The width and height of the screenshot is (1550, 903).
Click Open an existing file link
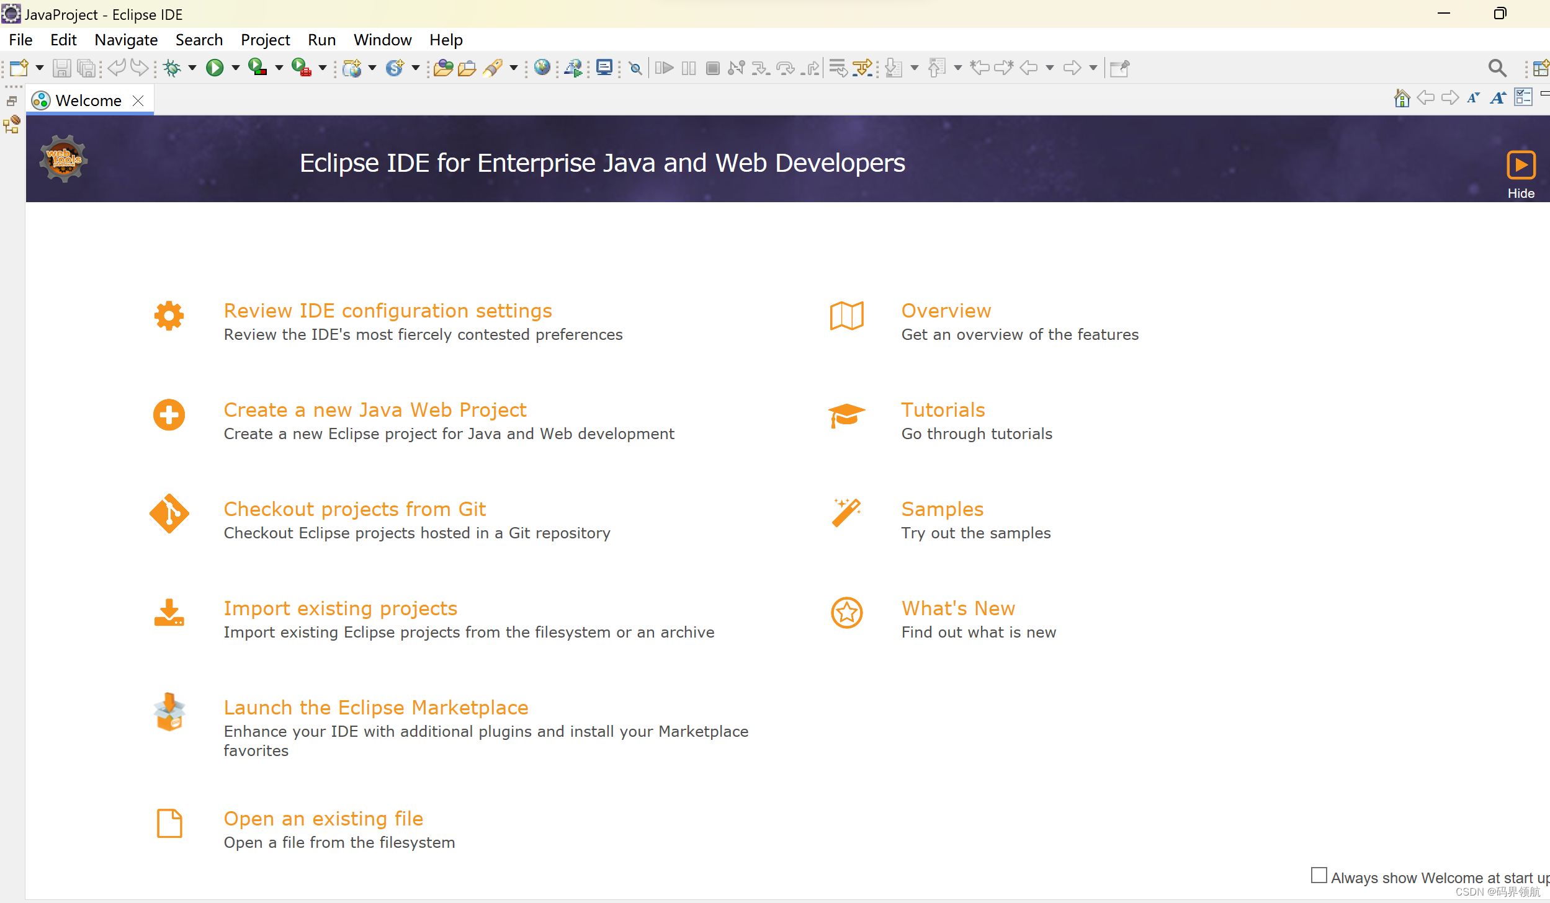coord(323,818)
